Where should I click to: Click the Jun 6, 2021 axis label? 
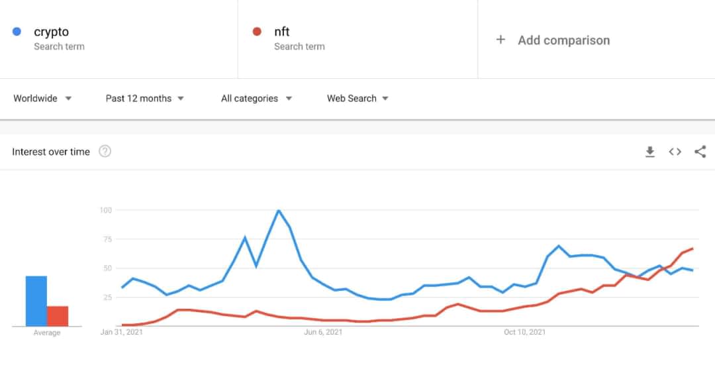[323, 332]
